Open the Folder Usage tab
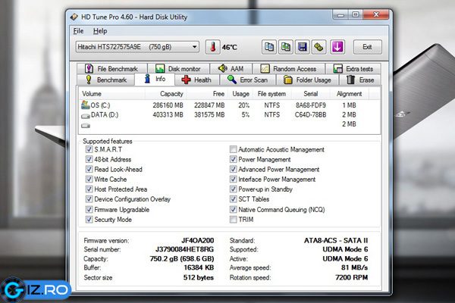The height and width of the screenshot is (303, 455). pyautogui.click(x=307, y=80)
